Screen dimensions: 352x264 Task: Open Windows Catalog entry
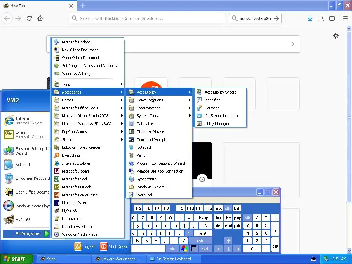click(x=88, y=74)
